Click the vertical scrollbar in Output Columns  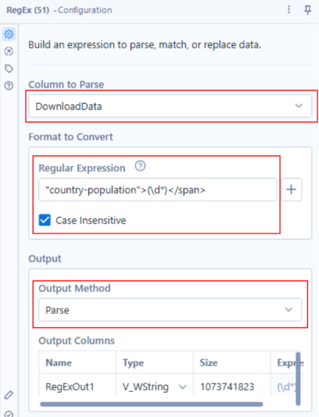[298, 379]
